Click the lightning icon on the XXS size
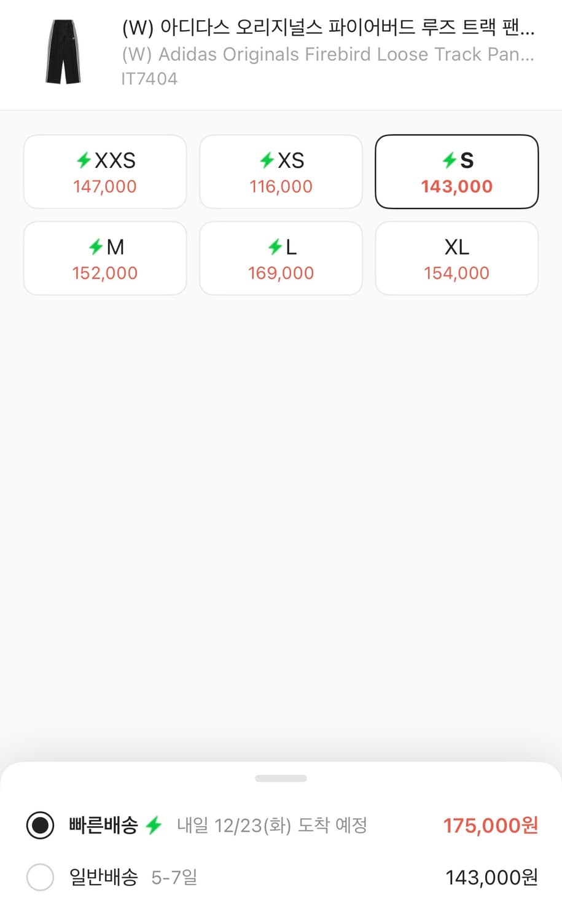 [84, 160]
